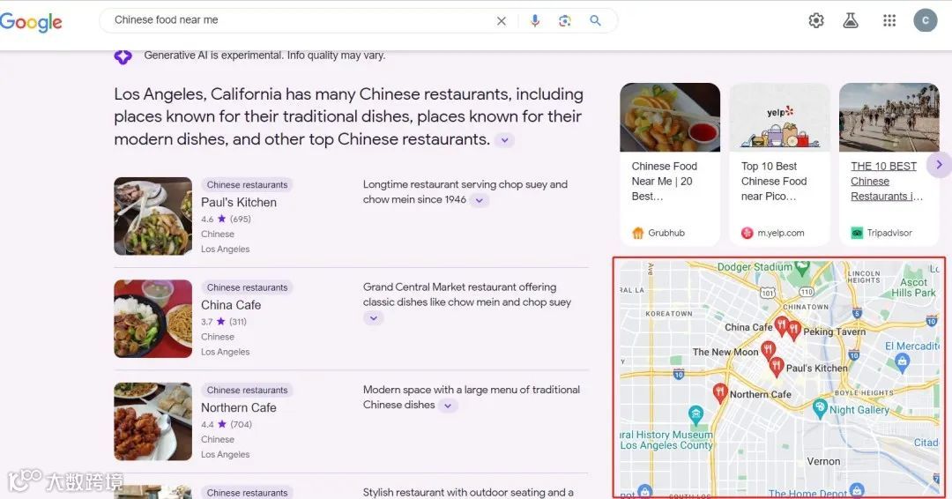Click China Cafe 3.7 star rating
Screen dimensions: 952x499
click(x=224, y=322)
